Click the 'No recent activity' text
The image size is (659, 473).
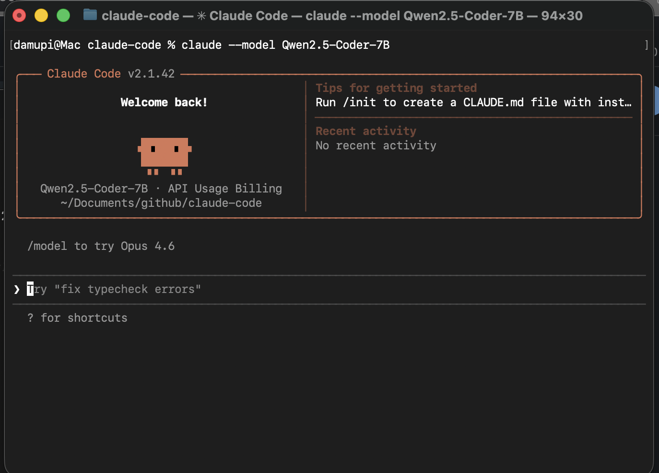(376, 146)
